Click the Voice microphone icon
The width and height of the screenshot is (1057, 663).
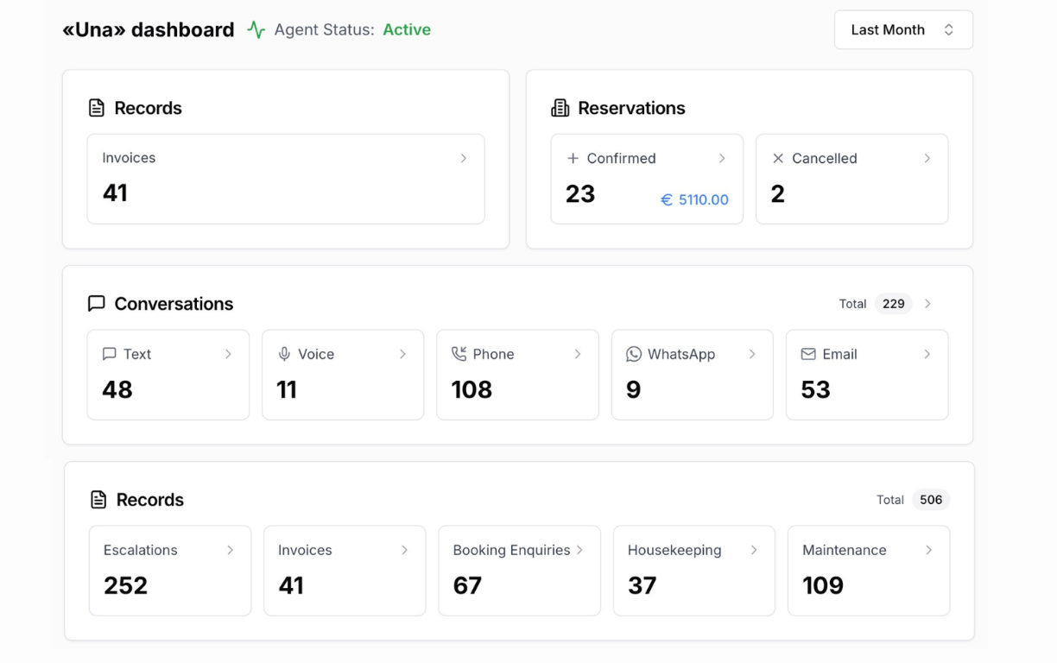click(x=284, y=354)
